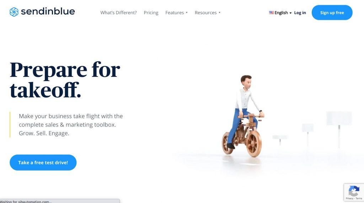Click the arrow next to Resources

coord(219,12)
